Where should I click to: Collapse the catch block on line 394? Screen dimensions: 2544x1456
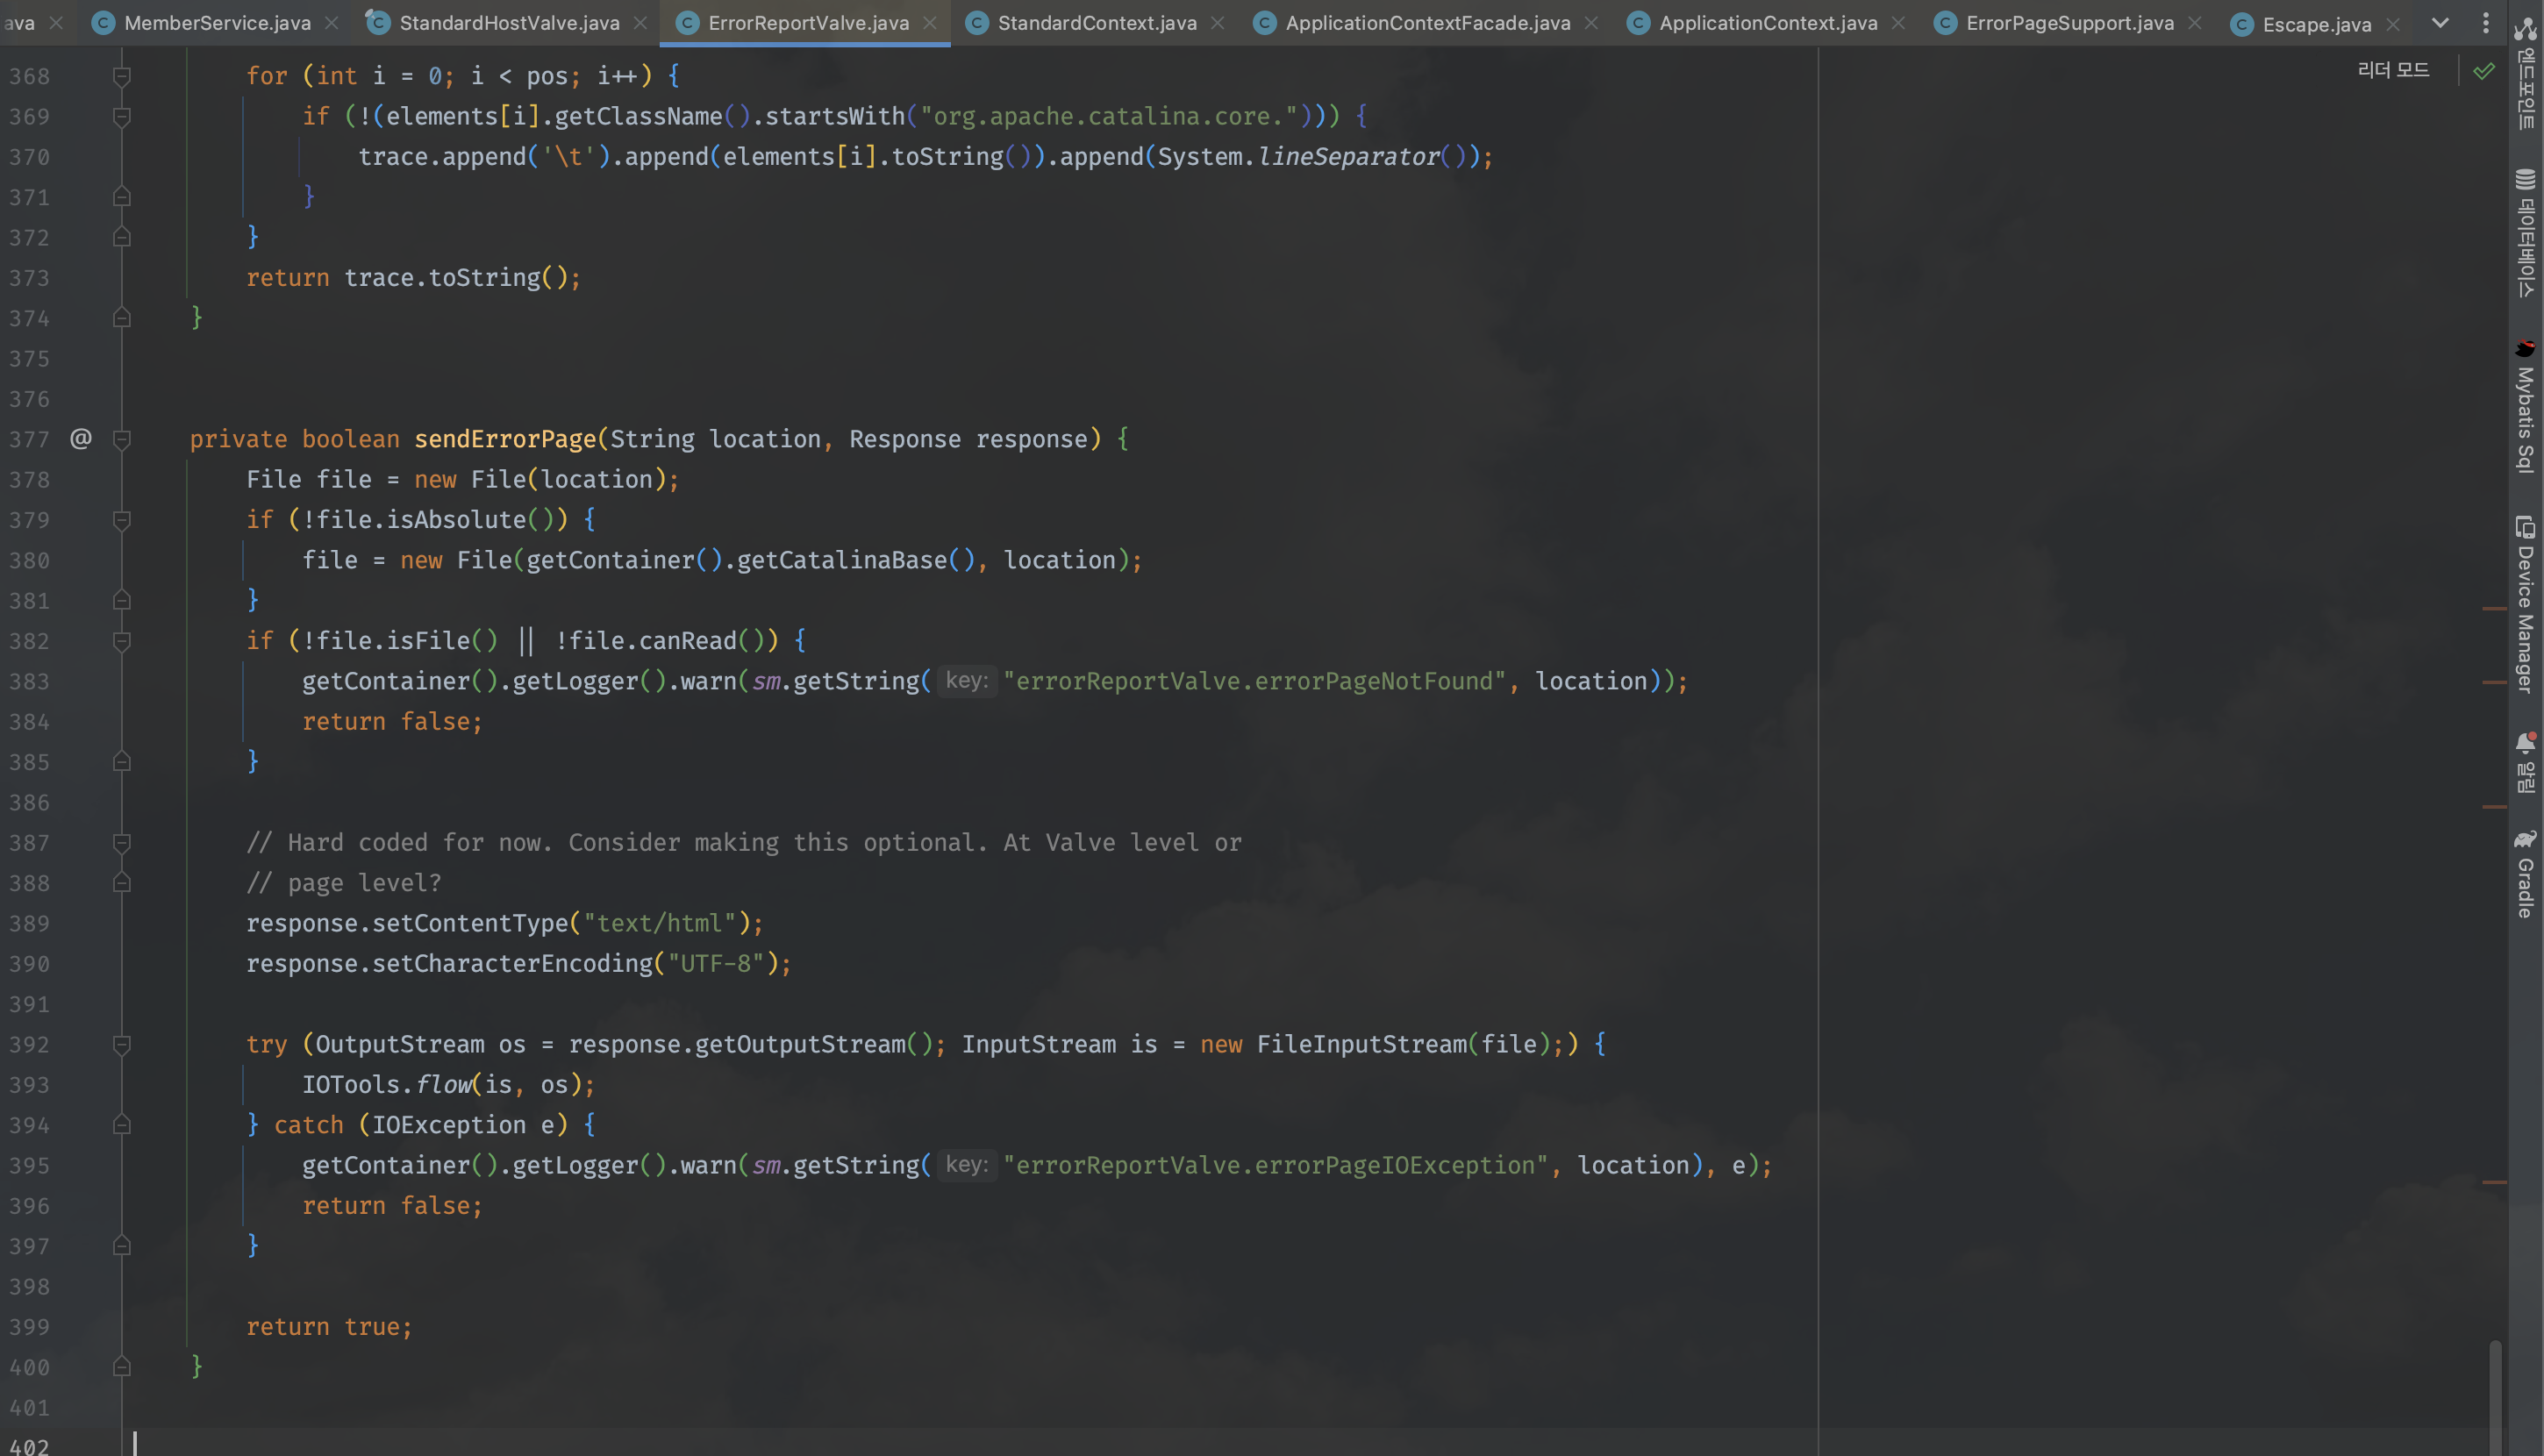[x=122, y=1125]
